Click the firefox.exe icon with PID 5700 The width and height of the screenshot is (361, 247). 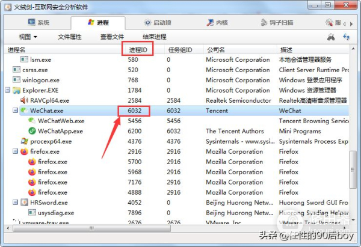(32, 162)
